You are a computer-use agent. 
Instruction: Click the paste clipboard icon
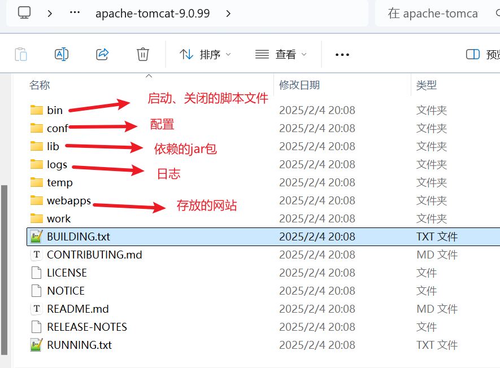coord(21,54)
